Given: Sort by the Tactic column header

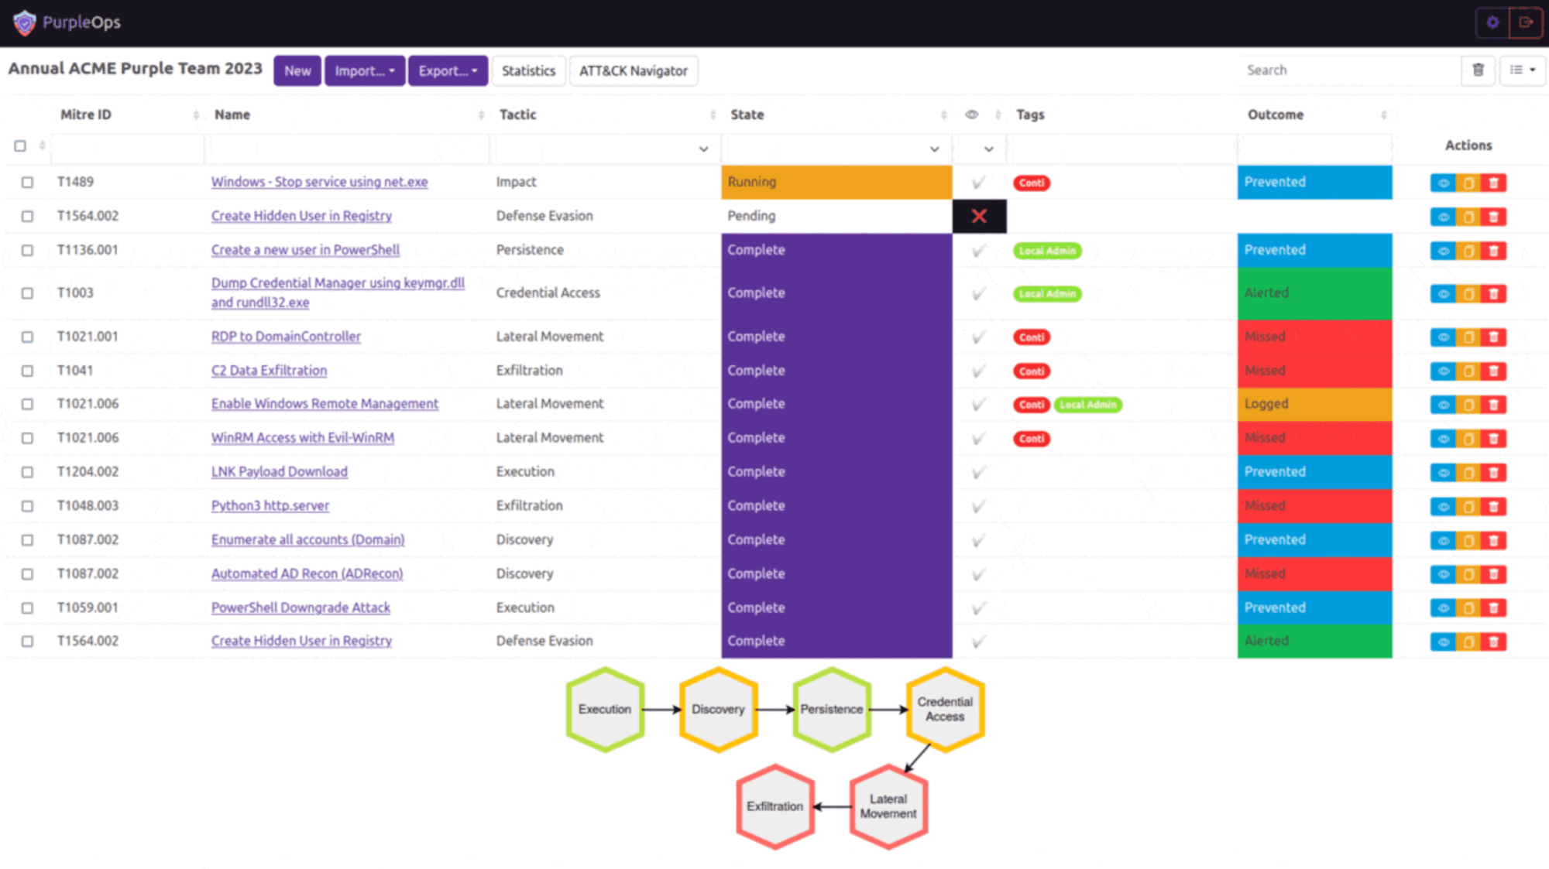Looking at the screenshot, I should [518, 115].
